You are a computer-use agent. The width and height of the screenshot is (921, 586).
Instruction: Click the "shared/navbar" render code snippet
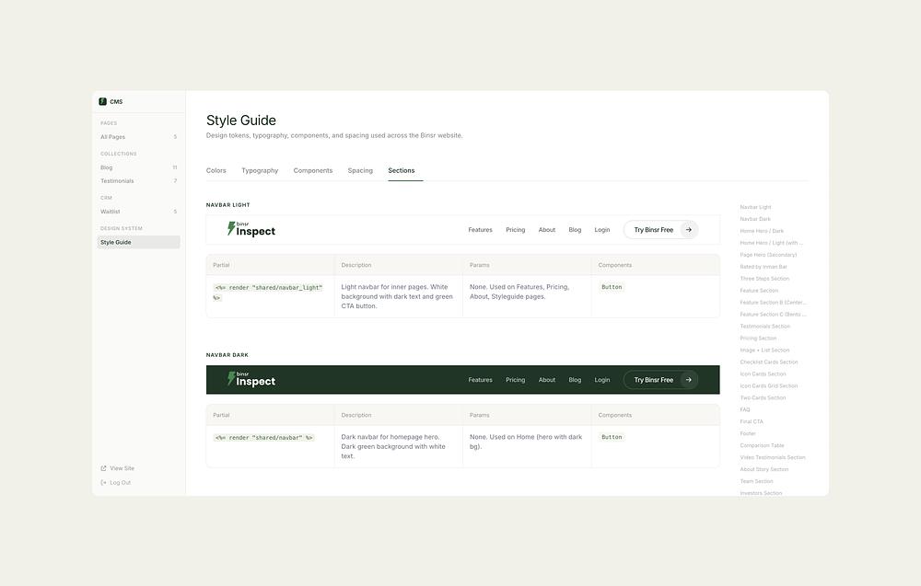tap(263, 438)
